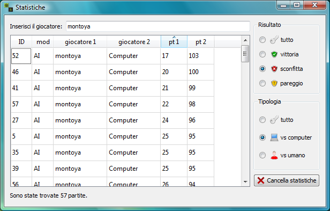Select the vs umano radio button
This screenshot has height=211, width=330.
[x=262, y=155]
